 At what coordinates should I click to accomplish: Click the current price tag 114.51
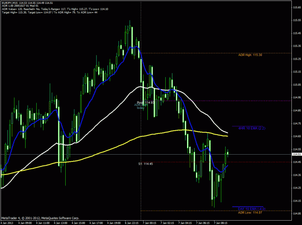(297, 154)
